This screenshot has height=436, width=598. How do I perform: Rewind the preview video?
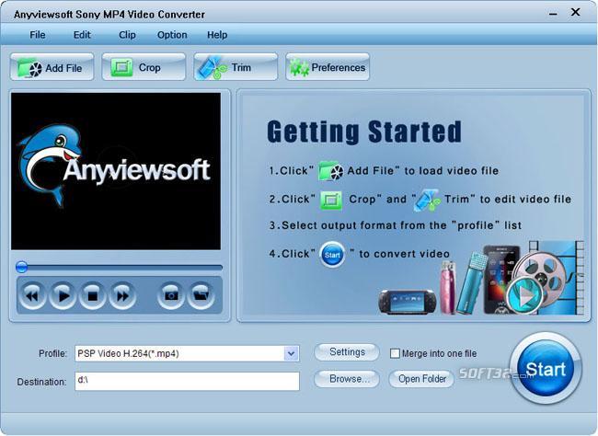[32, 295]
